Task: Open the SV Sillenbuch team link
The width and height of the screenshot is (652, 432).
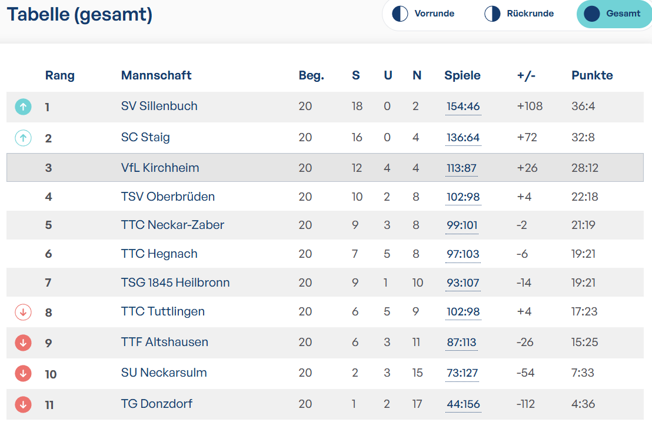Action: click(x=159, y=106)
